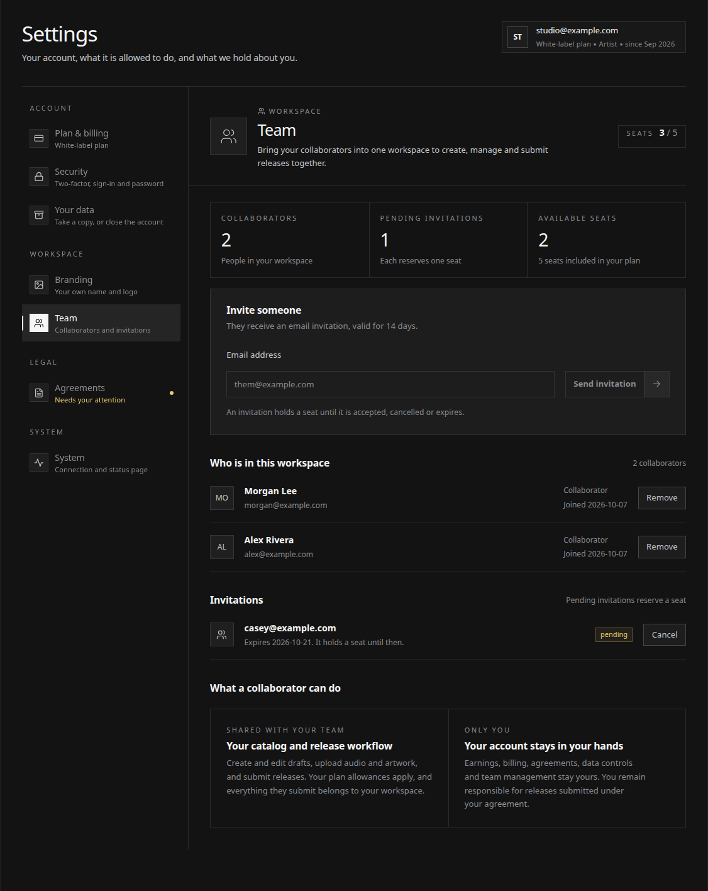Image resolution: width=708 pixels, height=891 pixels.
Task: Click 'People in your workspace' text
Action: [267, 261]
